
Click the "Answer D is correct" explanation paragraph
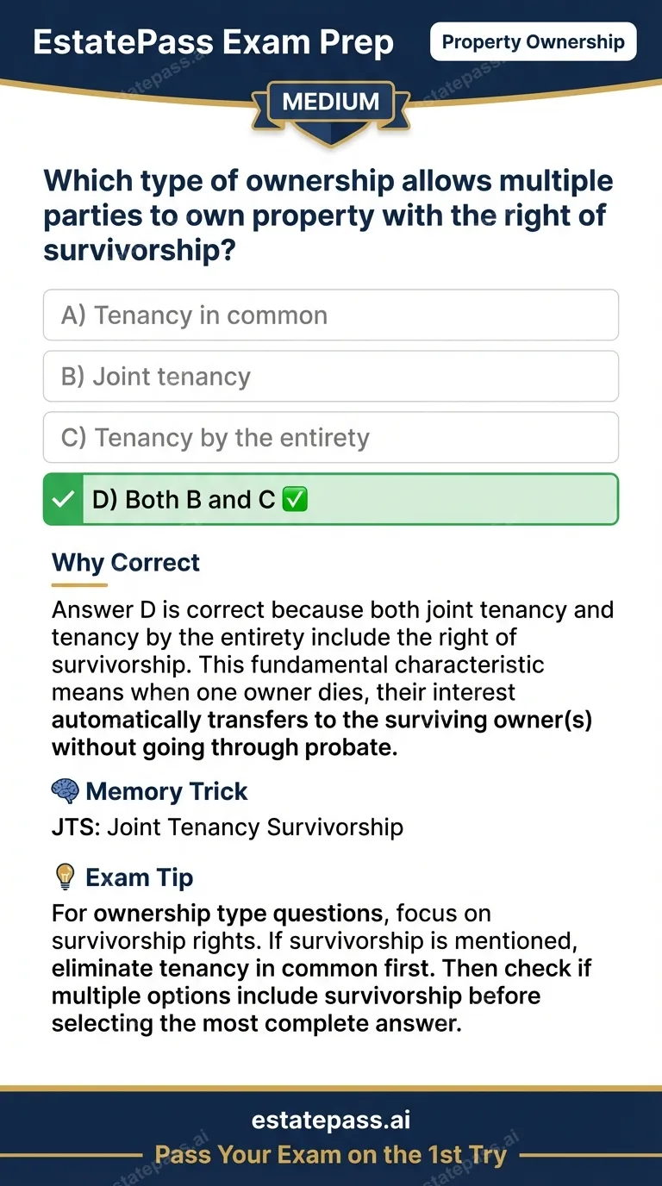[x=331, y=678]
